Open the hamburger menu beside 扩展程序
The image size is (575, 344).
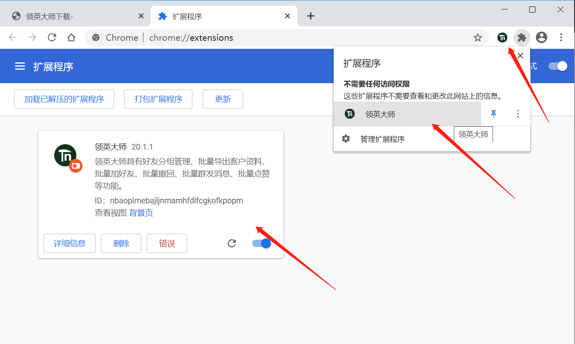pos(20,66)
